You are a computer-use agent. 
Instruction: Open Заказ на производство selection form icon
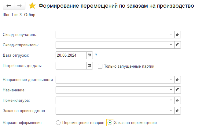178,110
